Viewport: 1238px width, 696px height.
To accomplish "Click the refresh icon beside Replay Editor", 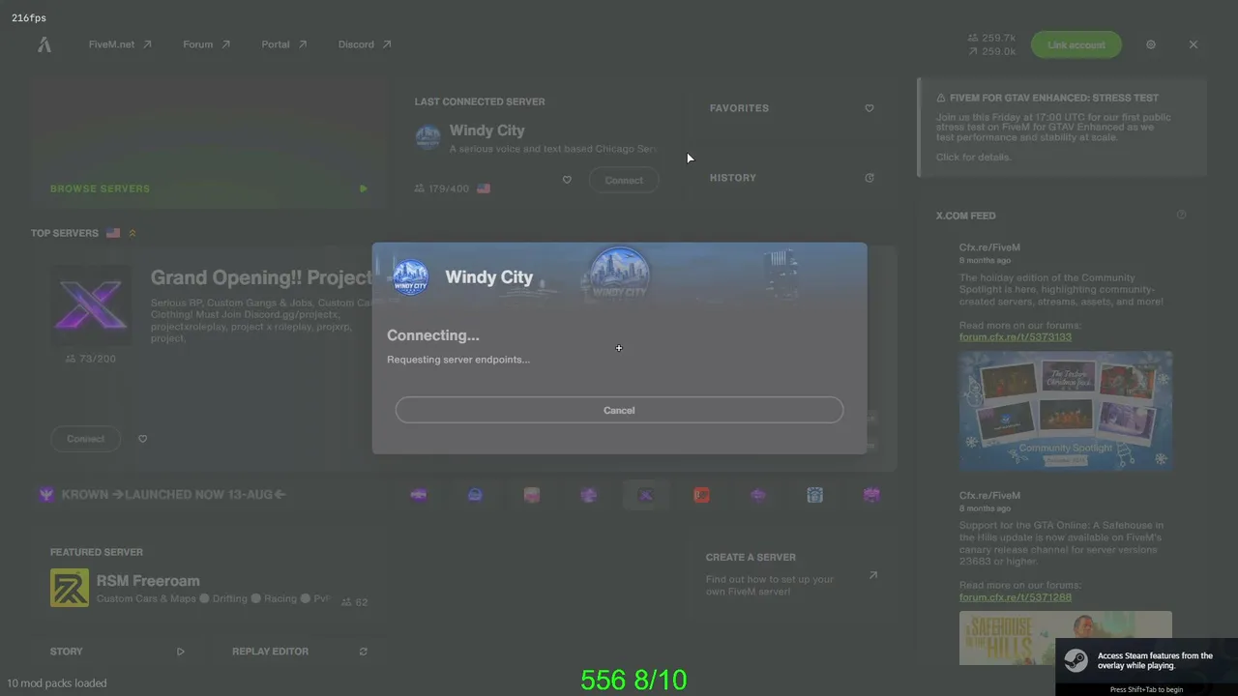I will point(364,652).
